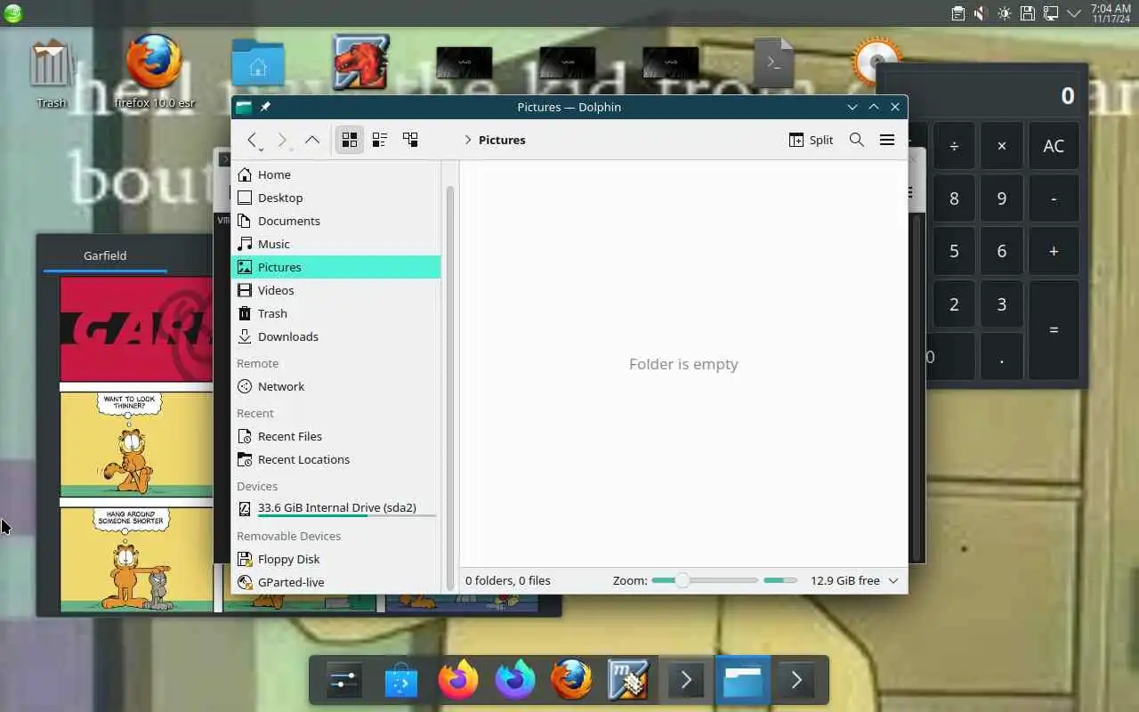This screenshot has width=1139, height=712.
Task: Open the Dolphin search magnifier
Action: pyautogui.click(x=857, y=140)
